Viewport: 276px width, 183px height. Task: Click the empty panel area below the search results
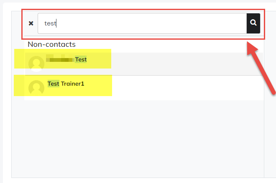point(138,139)
